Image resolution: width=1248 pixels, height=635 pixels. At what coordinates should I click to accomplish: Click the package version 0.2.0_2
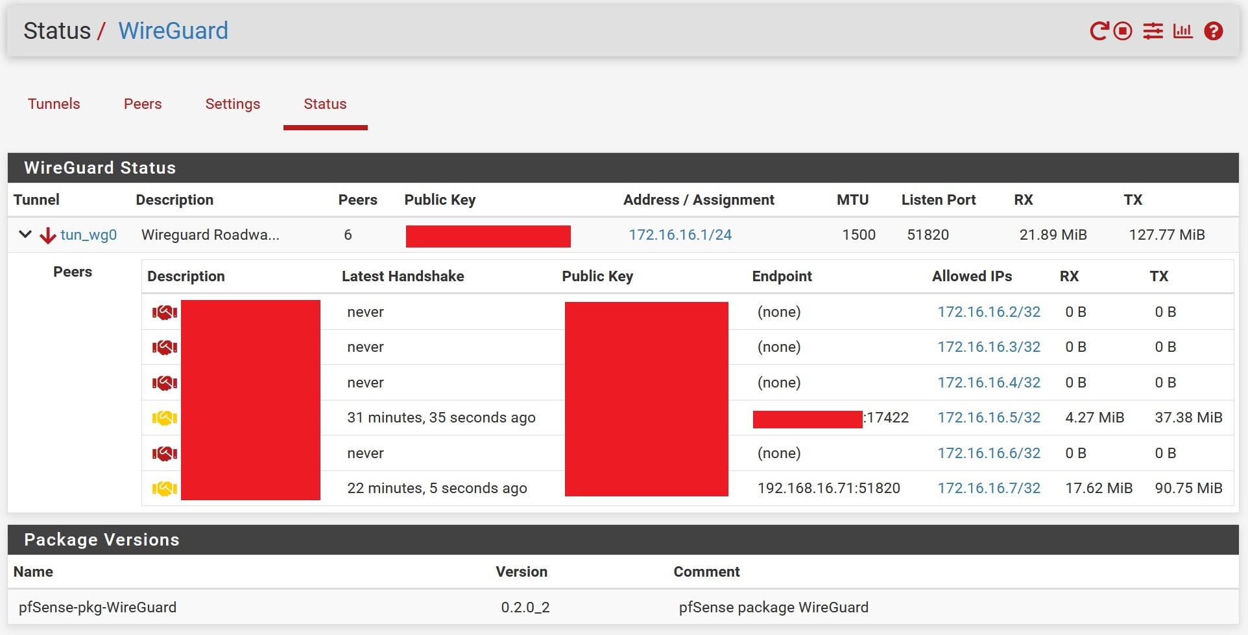point(525,607)
